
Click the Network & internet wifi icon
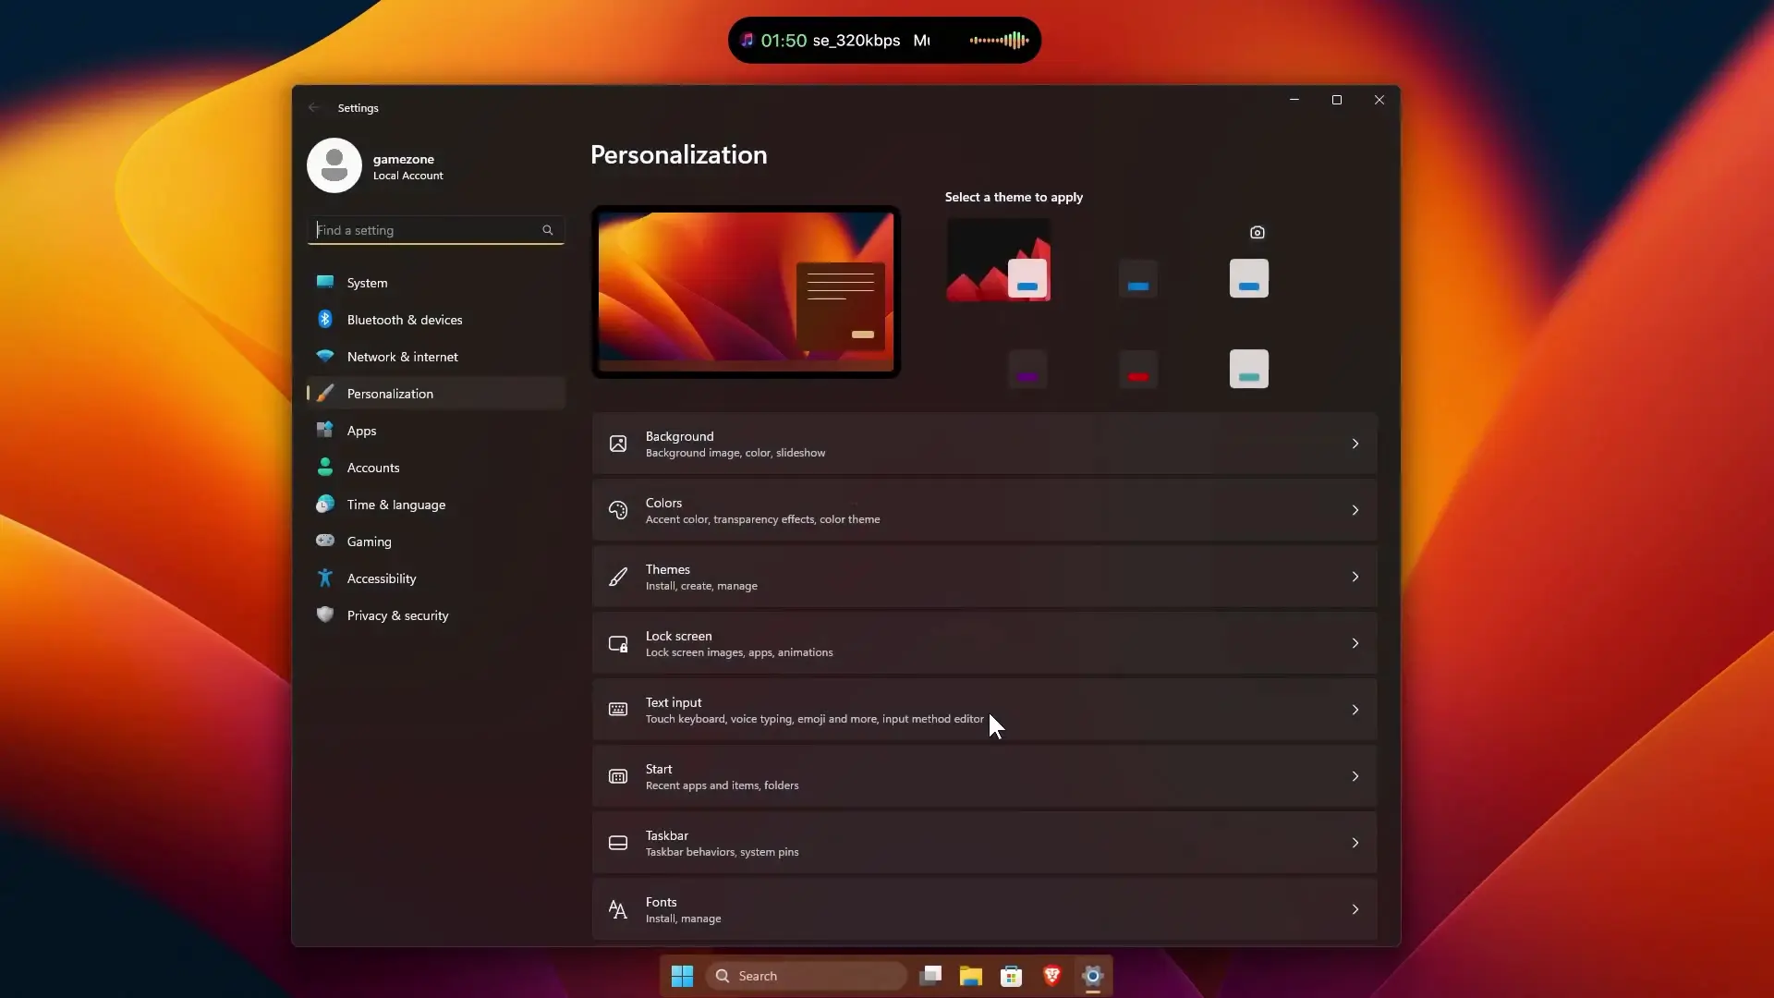[x=325, y=357]
